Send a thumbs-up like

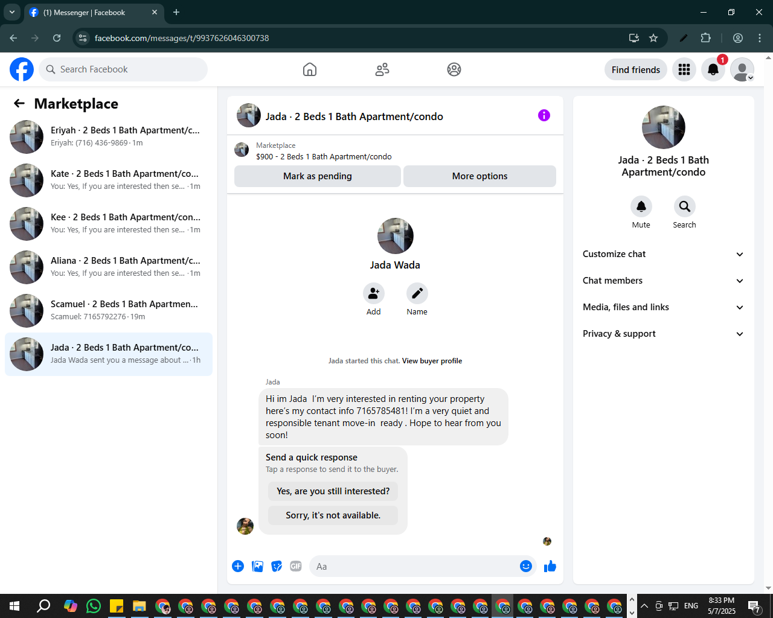coord(550,566)
